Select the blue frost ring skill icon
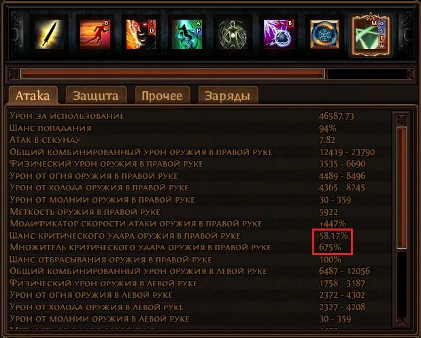Image resolution: width=421 pixels, height=338 pixels. (324, 34)
